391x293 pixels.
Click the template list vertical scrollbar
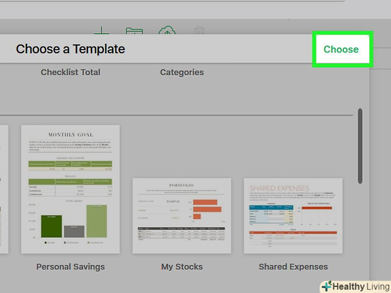pyautogui.click(x=360, y=146)
